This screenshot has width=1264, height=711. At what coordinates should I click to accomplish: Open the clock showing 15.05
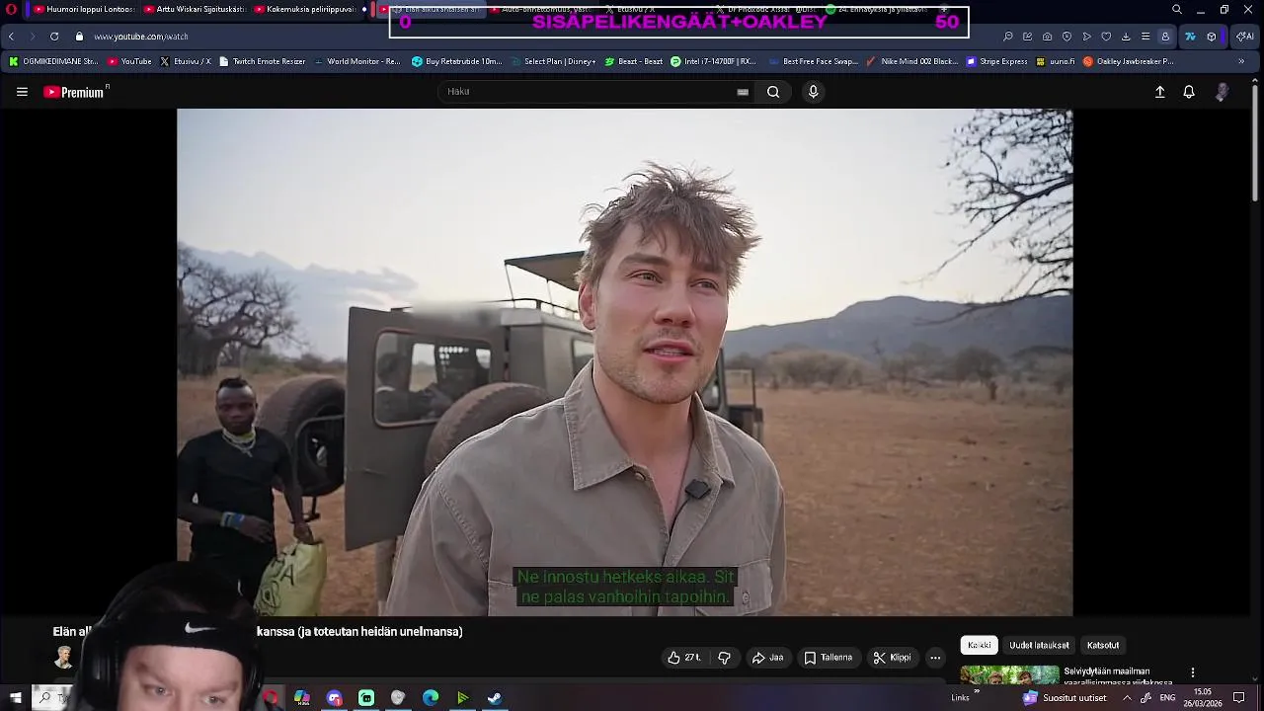[x=1202, y=697]
